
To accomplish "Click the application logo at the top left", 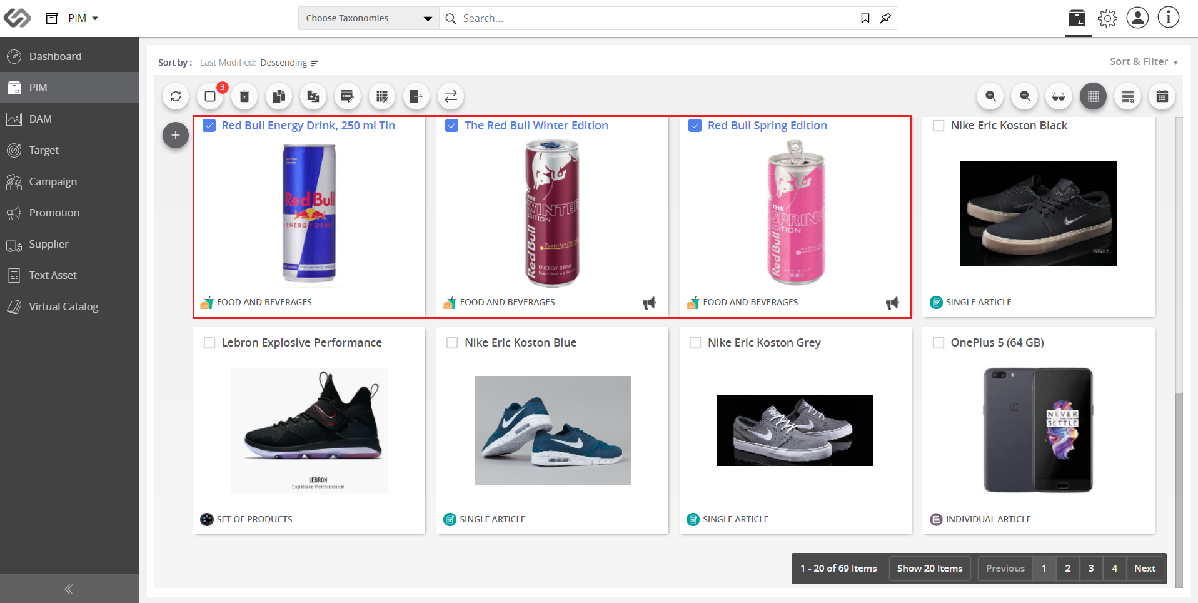I will (17, 18).
